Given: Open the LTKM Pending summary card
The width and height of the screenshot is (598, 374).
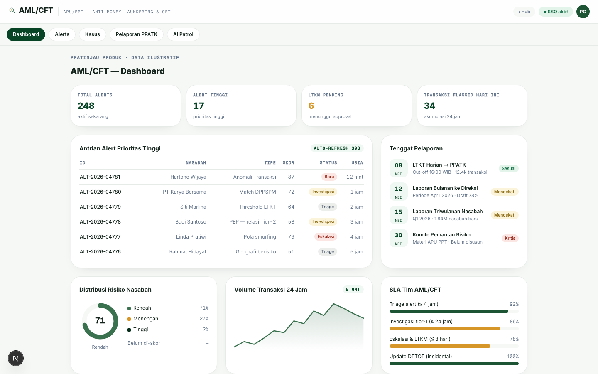Looking at the screenshot, I should [x=357, y=106].
